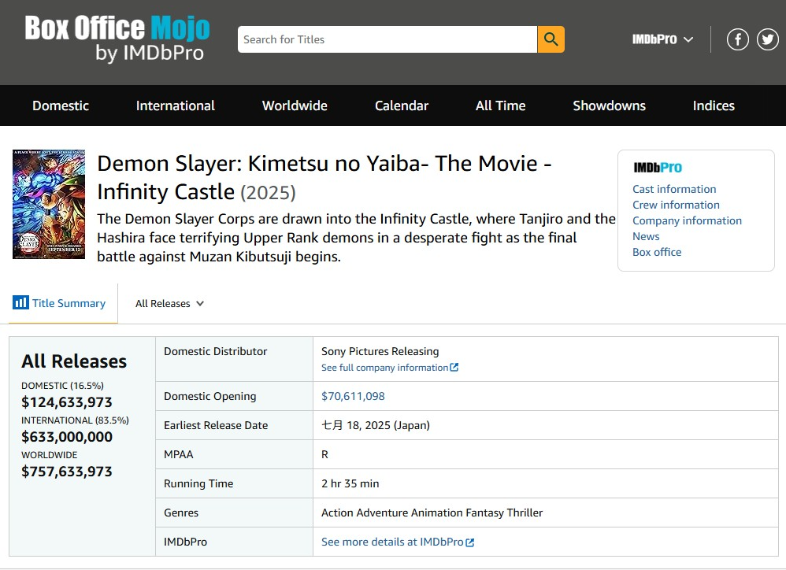The image size is (786, 570).
Task: Click the Box Office Mojo logo
Action: coord(117,39)
